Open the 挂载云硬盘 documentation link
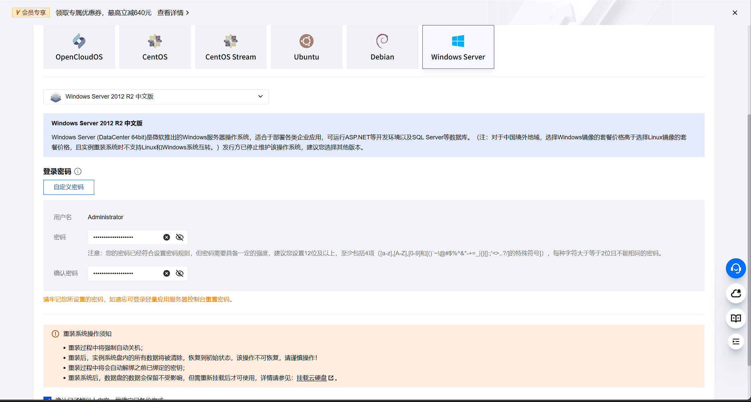 pos(312,378)
